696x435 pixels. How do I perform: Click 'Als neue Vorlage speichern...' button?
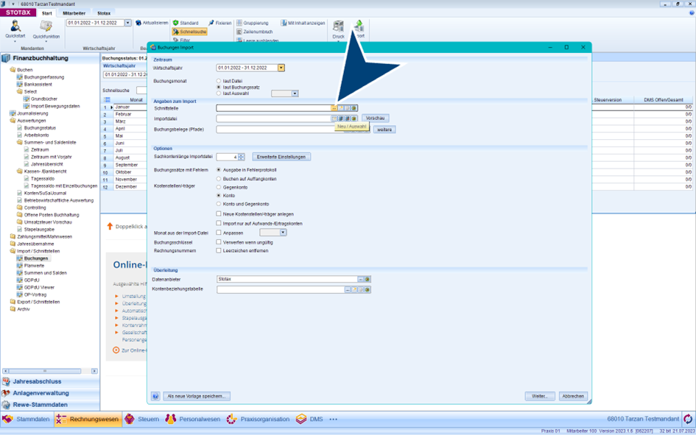coord(197,396)
